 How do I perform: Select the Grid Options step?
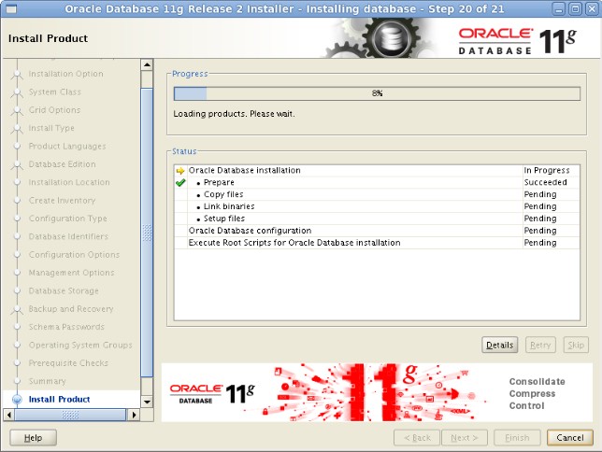[54, 110]
